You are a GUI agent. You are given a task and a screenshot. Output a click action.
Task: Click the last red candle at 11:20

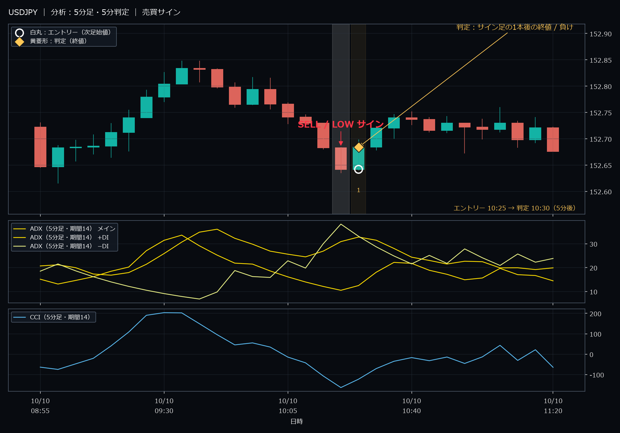tap(553, 139)
